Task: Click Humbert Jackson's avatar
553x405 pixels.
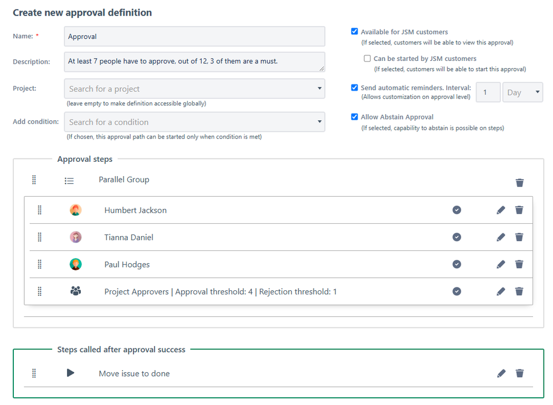Action: click(x=75, y=210)
